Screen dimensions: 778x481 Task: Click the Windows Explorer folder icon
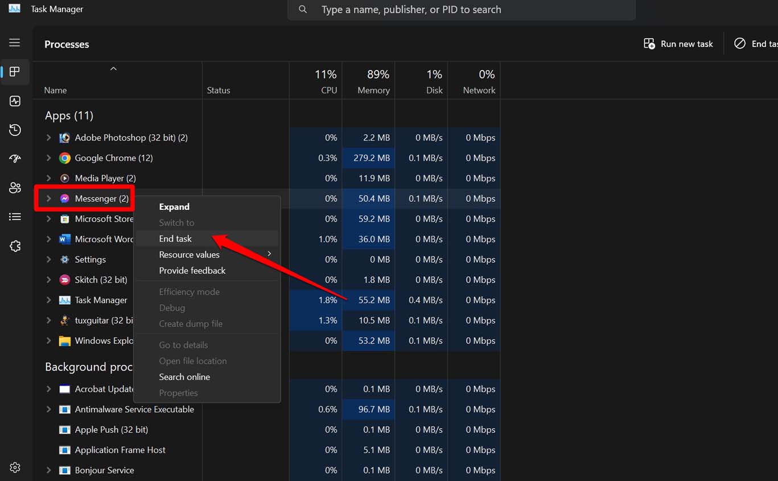tap(65, 341)
